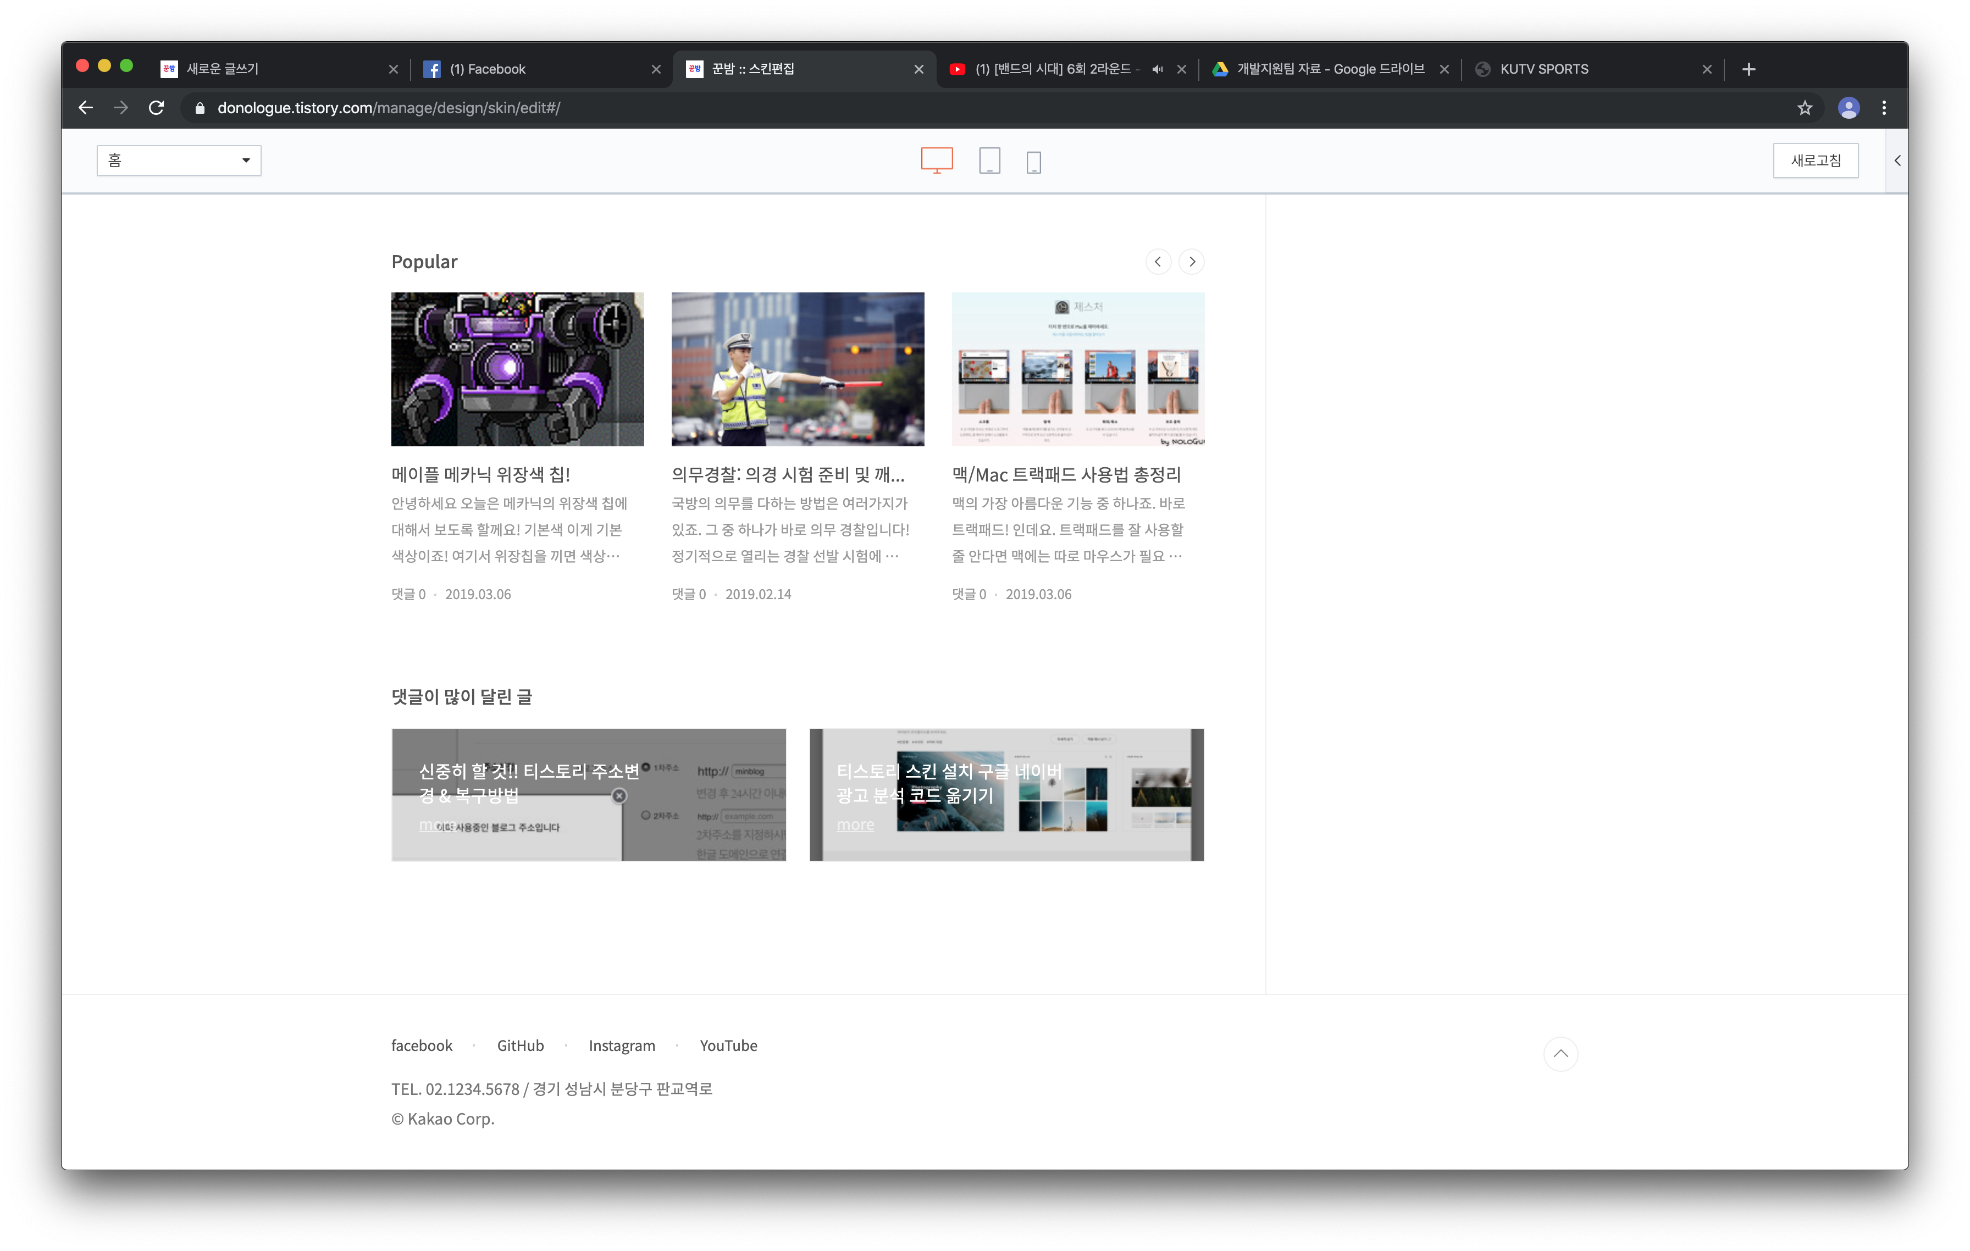
Task: Click previous arrow in Popular carousel
Action: tap(1158, 262)
